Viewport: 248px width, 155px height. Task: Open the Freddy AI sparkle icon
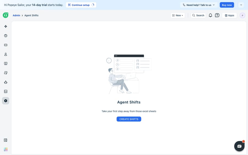6,26
